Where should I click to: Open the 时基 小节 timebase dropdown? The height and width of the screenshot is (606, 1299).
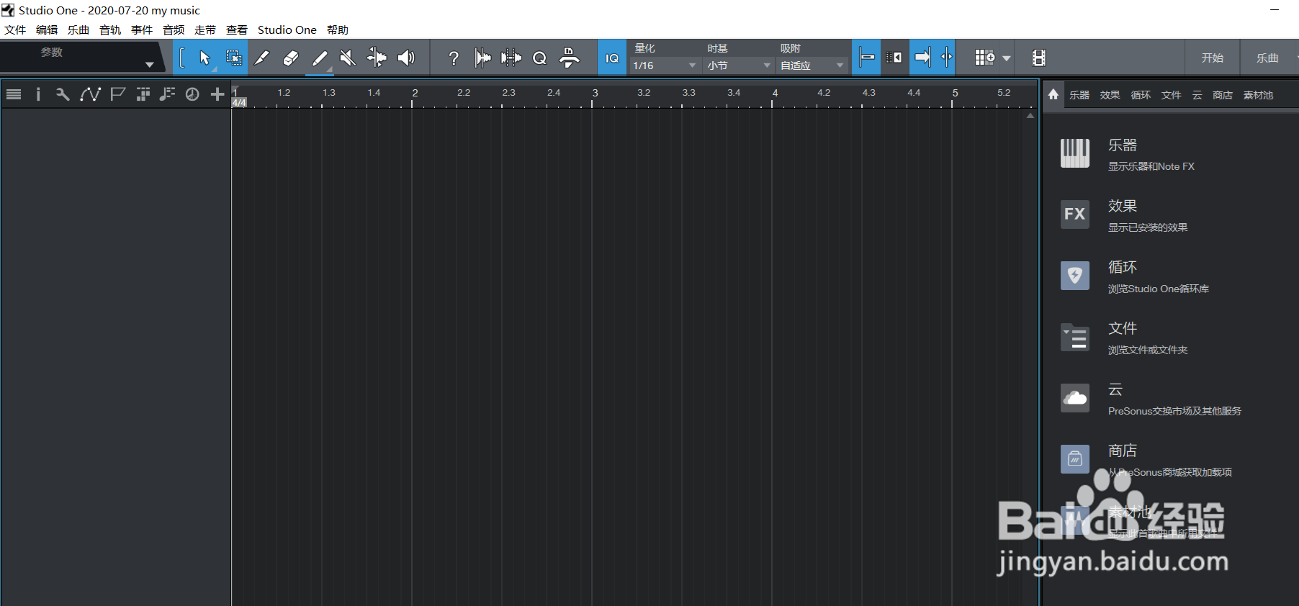(x=738, y=65)
